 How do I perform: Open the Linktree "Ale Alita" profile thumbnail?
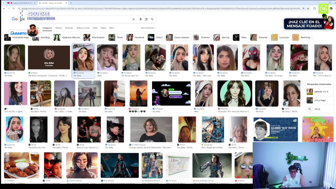(49, 57)
